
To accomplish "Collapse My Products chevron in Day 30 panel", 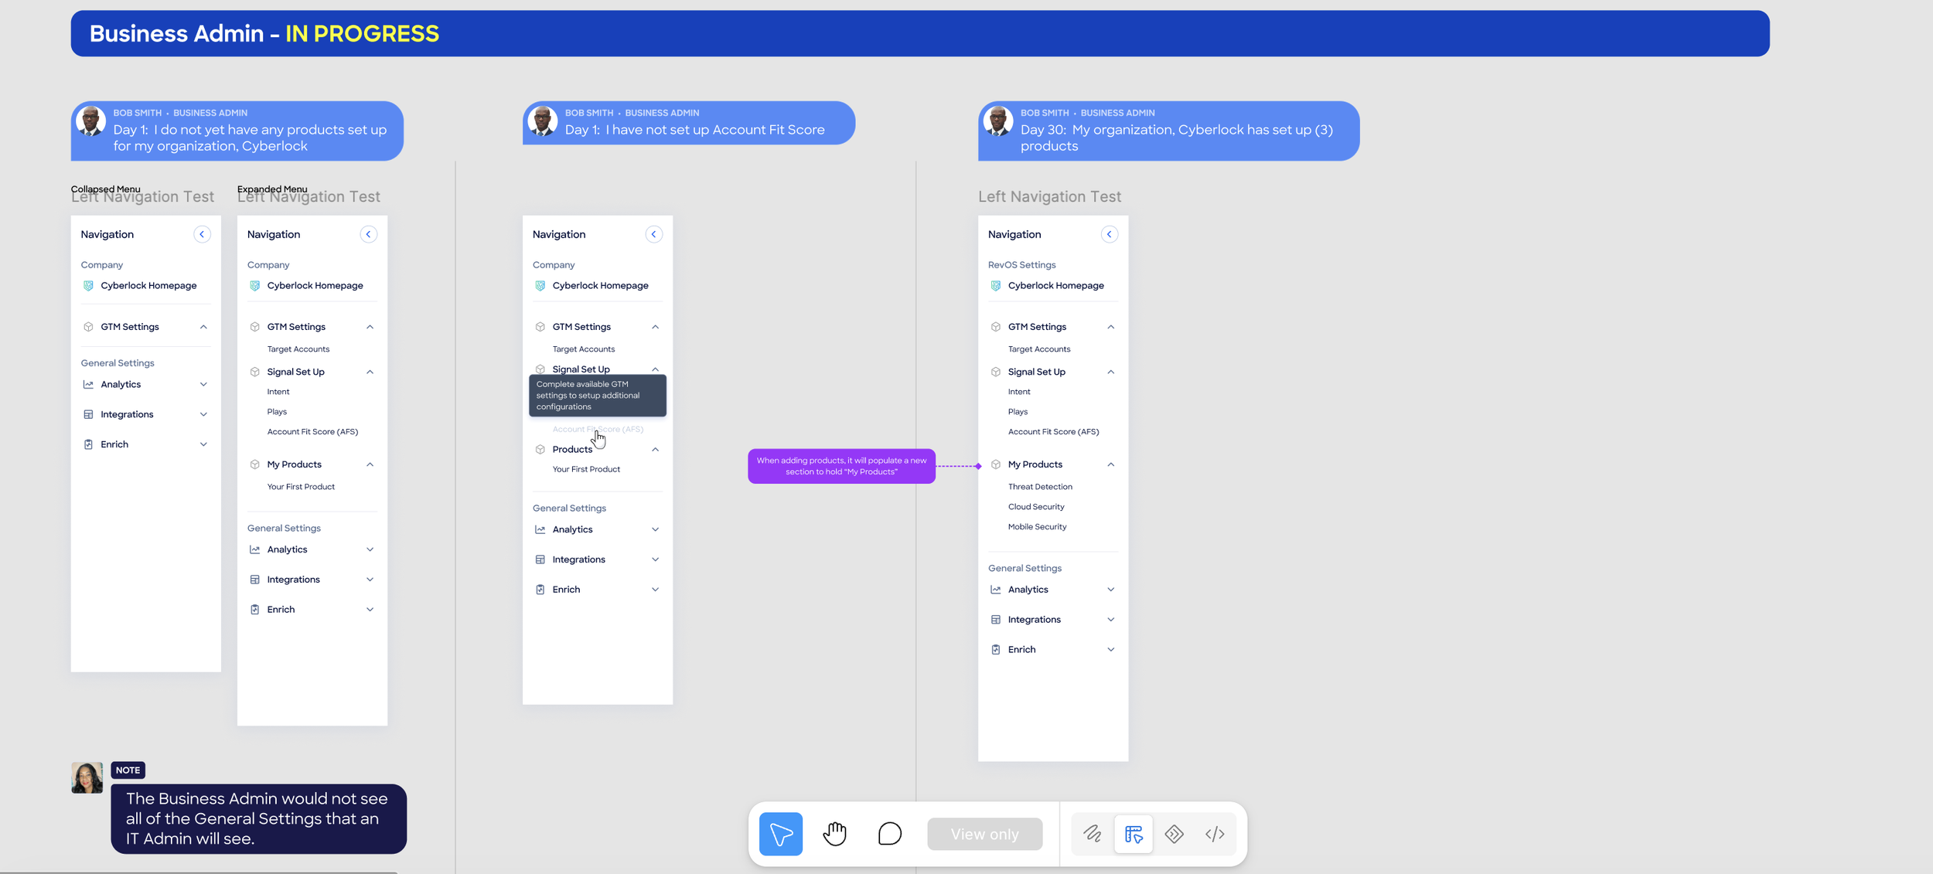I will tap(1110, 464).
